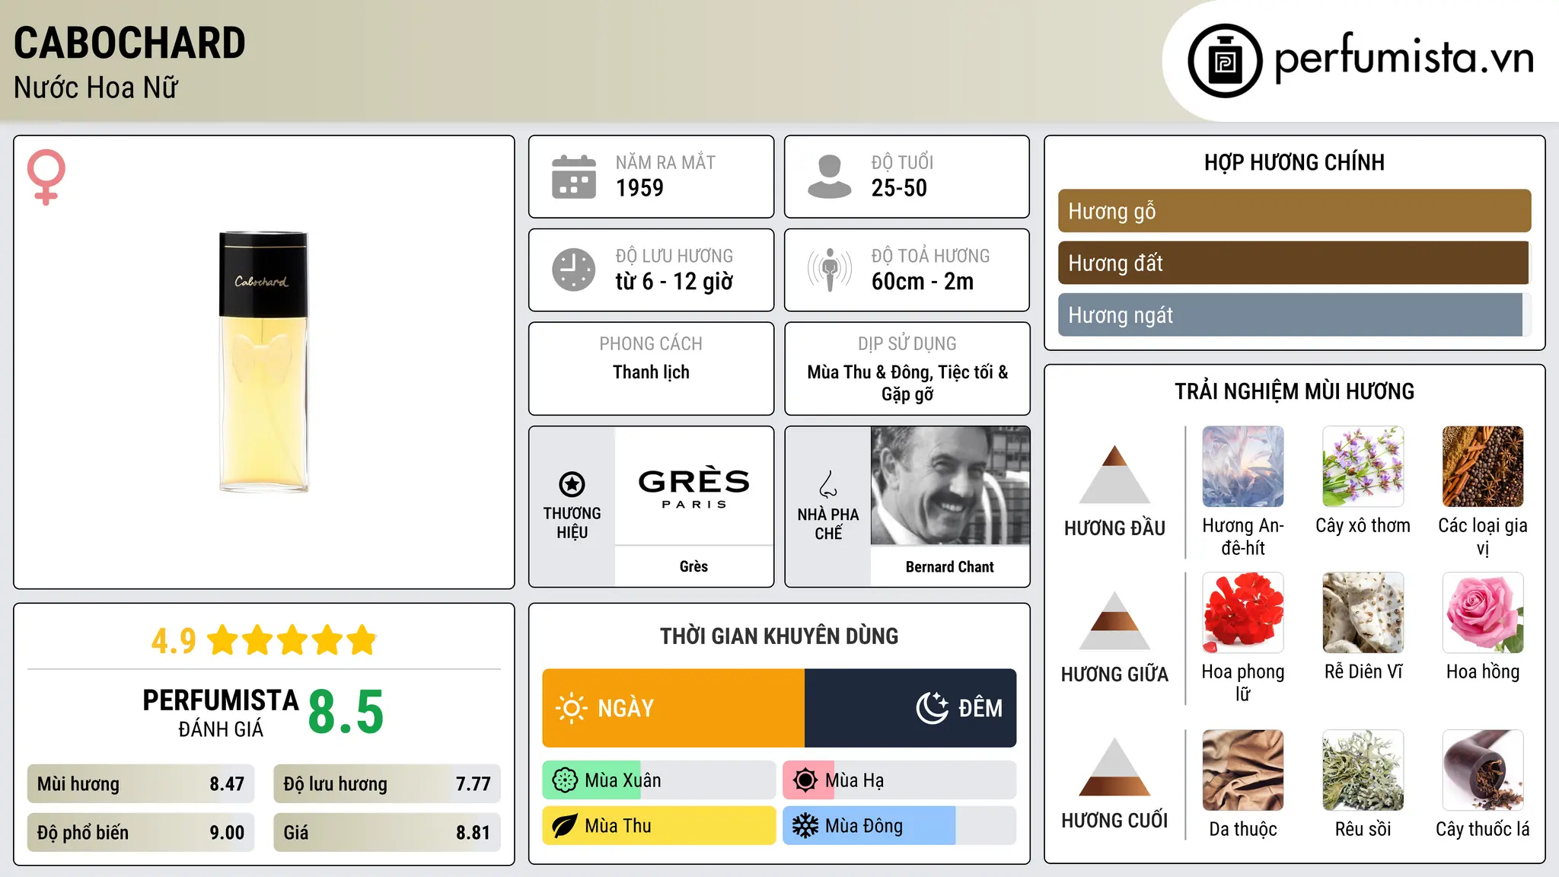1559x877 pixels.
Task: Select the Cây xô thơm note image
Action: (x=1363, y=467)
